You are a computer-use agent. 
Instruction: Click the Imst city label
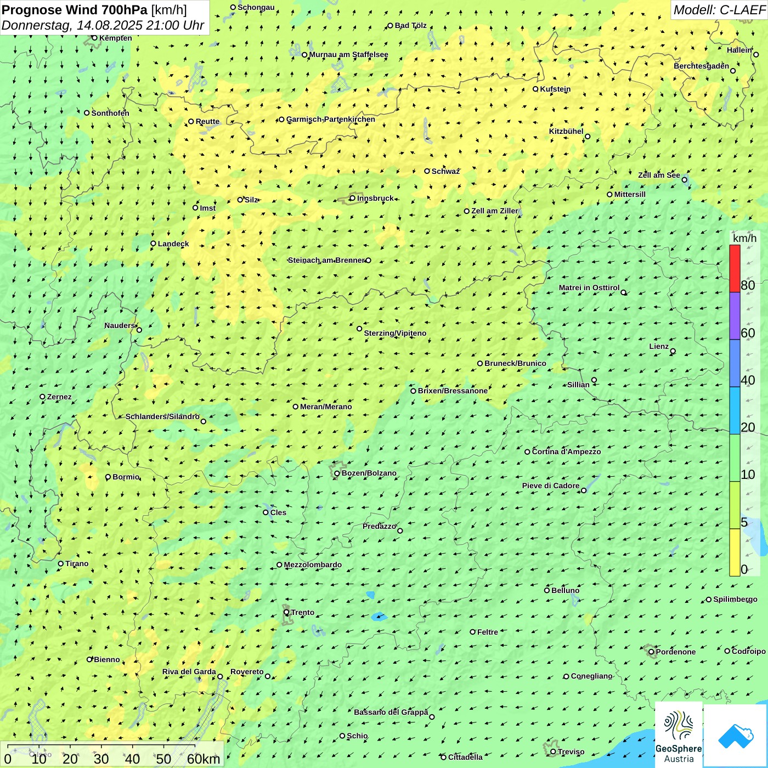[208, 208]
